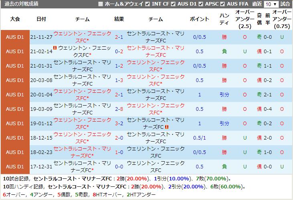
Task: Open the 2-0 result on 18-12-15
Action: 119,138
